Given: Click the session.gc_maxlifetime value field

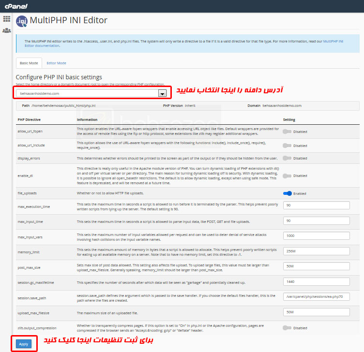Looking at the screenshot, I should pyautogui.click(x=317, y=281).
